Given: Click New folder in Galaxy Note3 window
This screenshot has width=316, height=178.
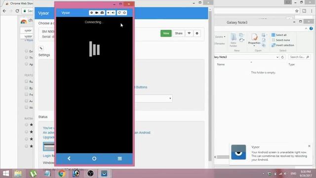Looking at the screenshot, I should click(234, 40).
